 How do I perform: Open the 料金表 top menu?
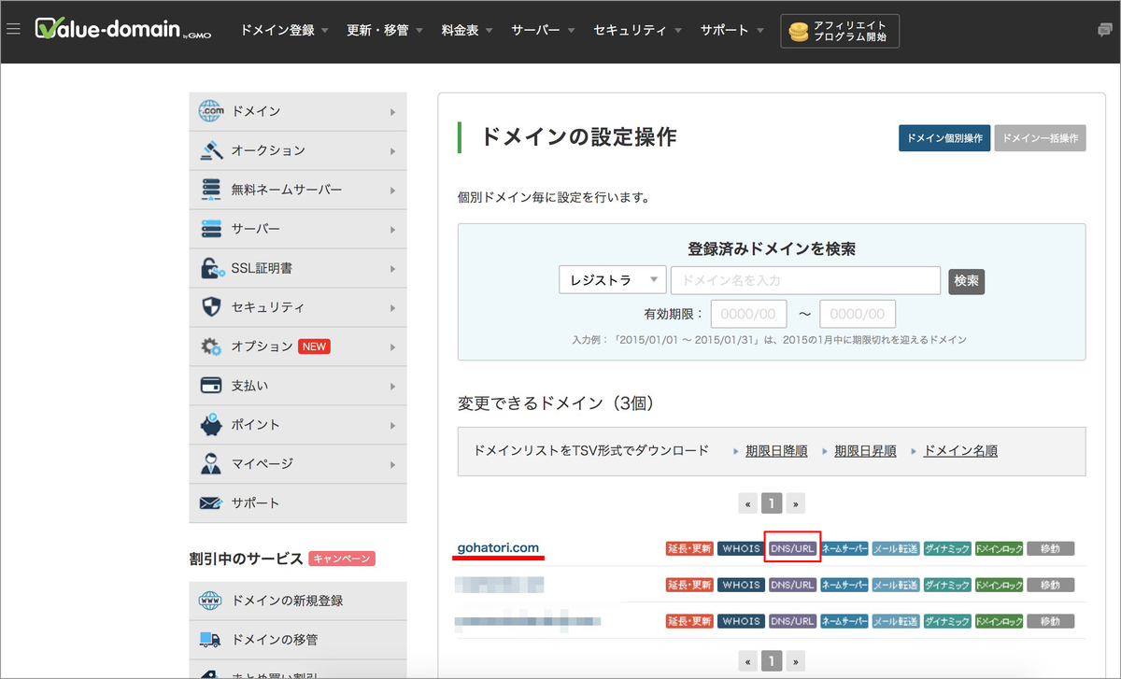[x=467, y=30]
